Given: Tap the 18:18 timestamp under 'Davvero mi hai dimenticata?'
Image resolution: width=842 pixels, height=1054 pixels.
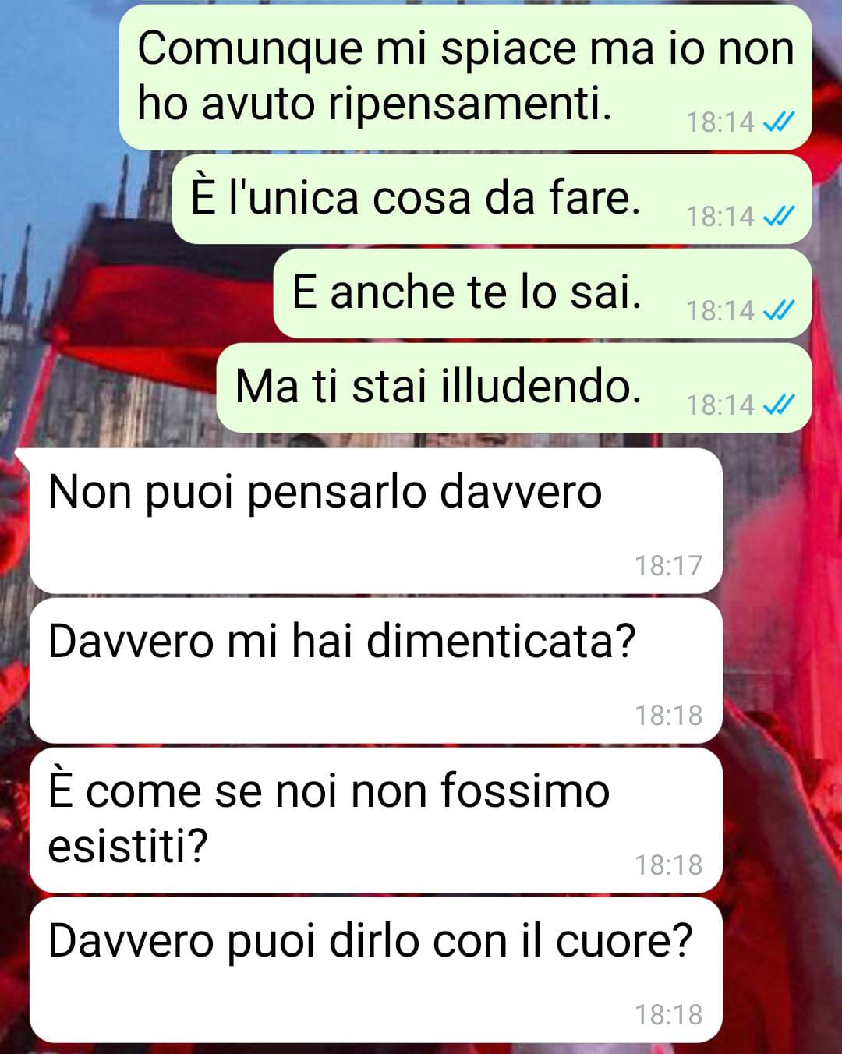Looking at the screenshot, I should [x=668, y=715].
